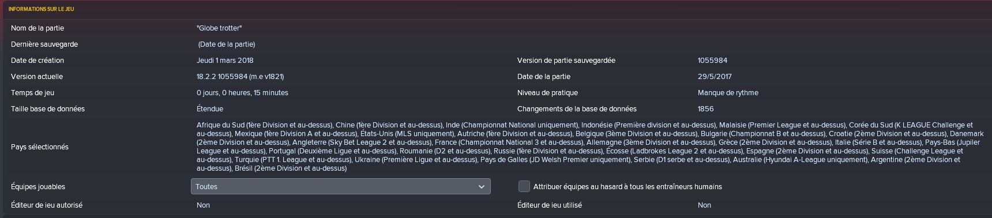This screenshot has width=992, height=218.
Task: Click the Éditeur de jeu utilisé Non value
Action: (x=704, y=205)
